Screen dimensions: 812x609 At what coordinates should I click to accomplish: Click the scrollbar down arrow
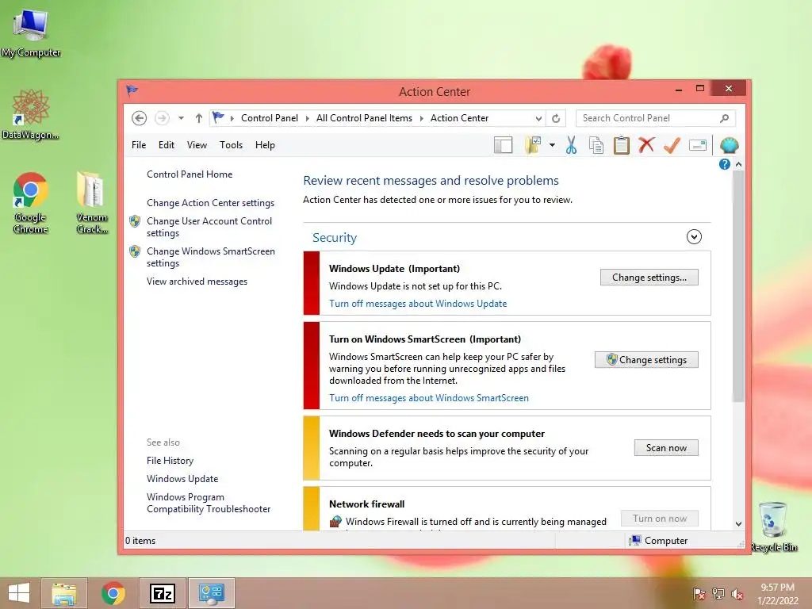pos(739,524)
